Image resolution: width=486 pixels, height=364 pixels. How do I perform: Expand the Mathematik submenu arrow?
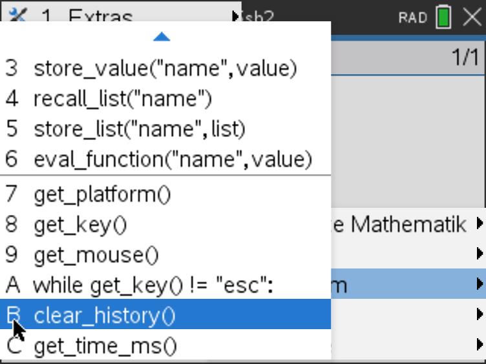479,224
